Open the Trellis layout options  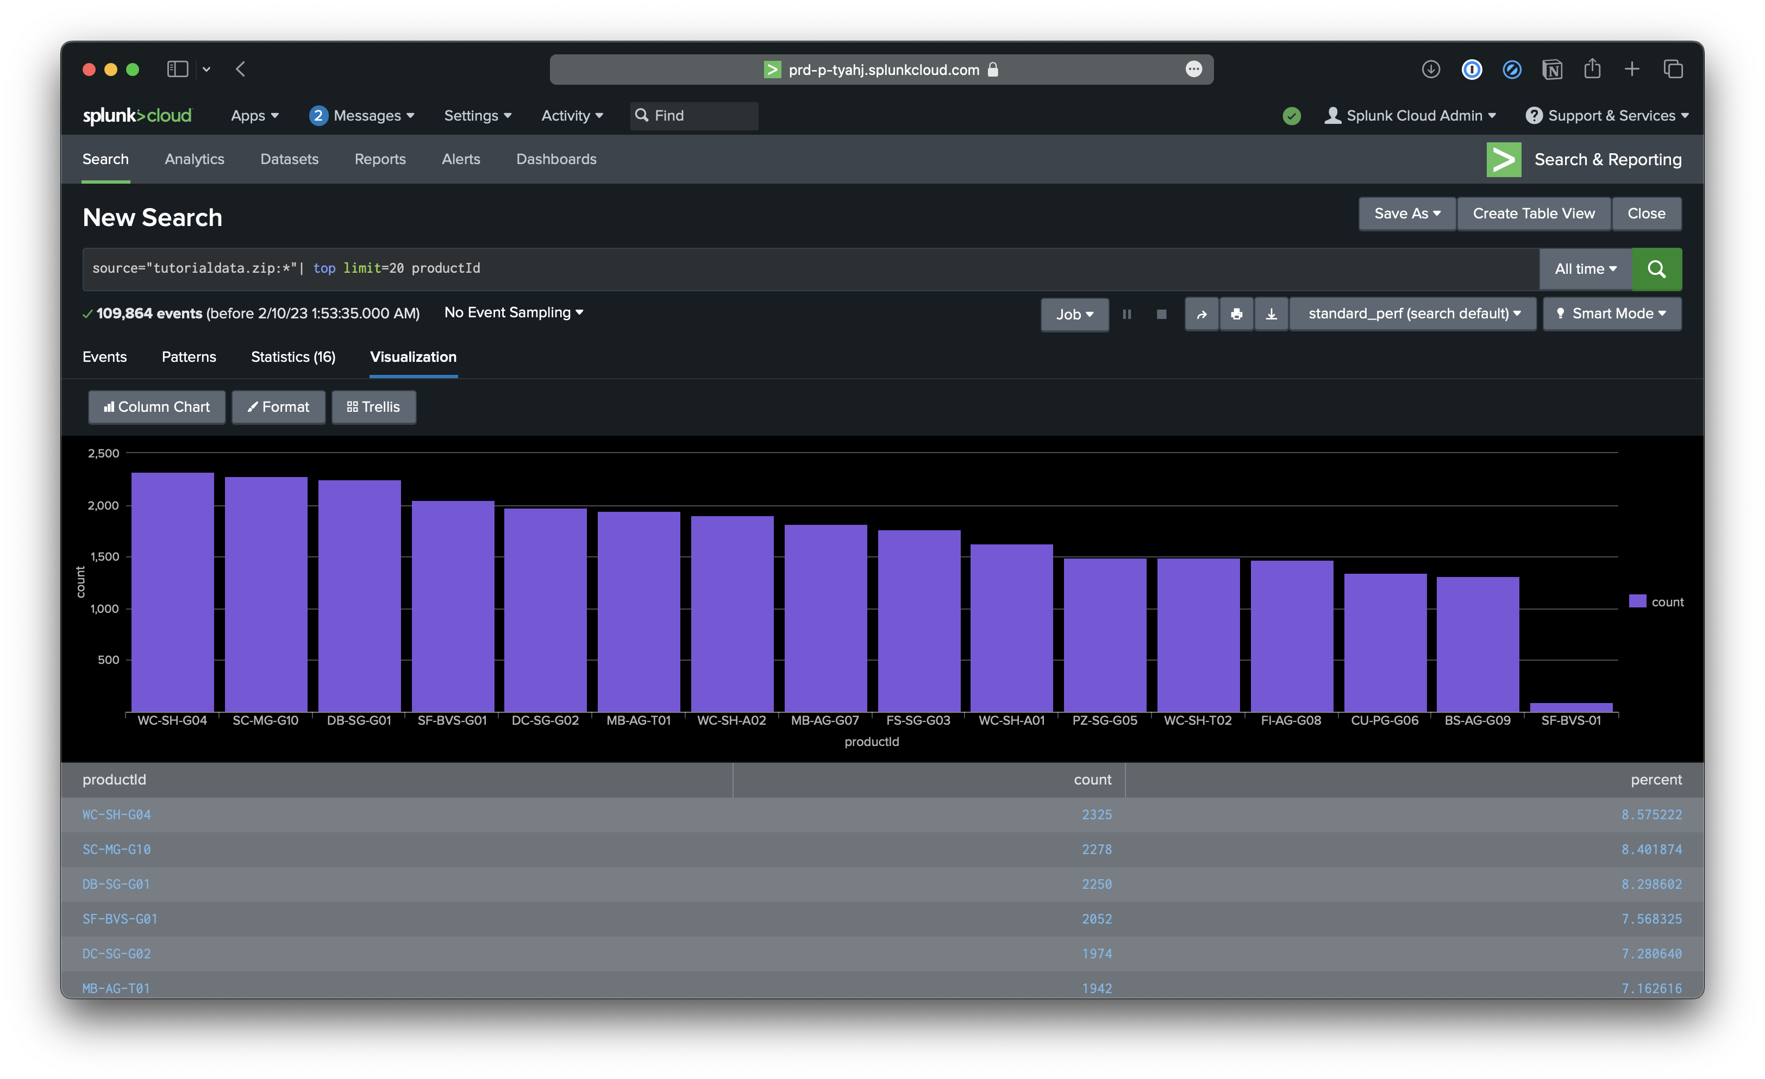[373, 407]
